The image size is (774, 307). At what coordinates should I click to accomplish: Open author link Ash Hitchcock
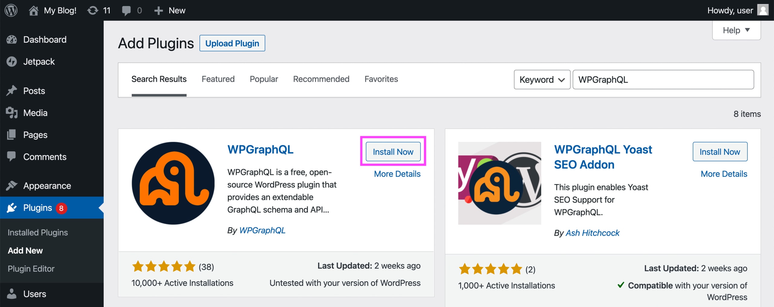[592, 233]
